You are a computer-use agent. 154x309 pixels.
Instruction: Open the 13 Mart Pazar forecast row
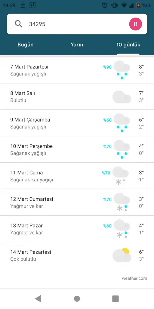point(77,229)
